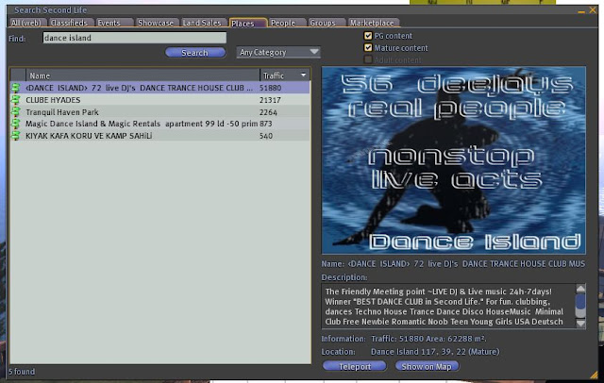This screenshot has height=383, width=604.
Task: Close the Search Second Life window
Action: click(593, 10)
